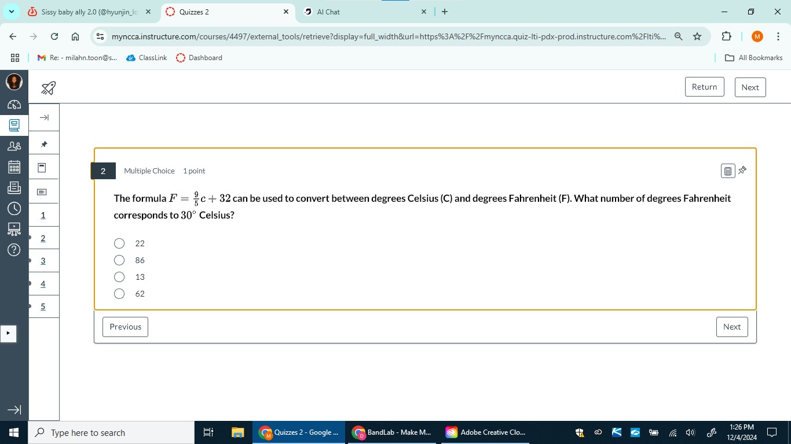This screenshot has height=444, width=791.
Task: Bookmark this page with the star icon
Action: (x=697, y=36)
